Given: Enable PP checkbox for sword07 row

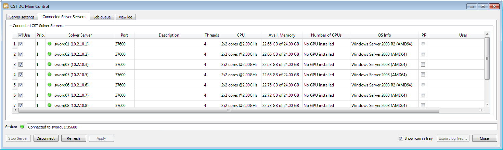Looking at the screenshot, I should tap(423, 95).
